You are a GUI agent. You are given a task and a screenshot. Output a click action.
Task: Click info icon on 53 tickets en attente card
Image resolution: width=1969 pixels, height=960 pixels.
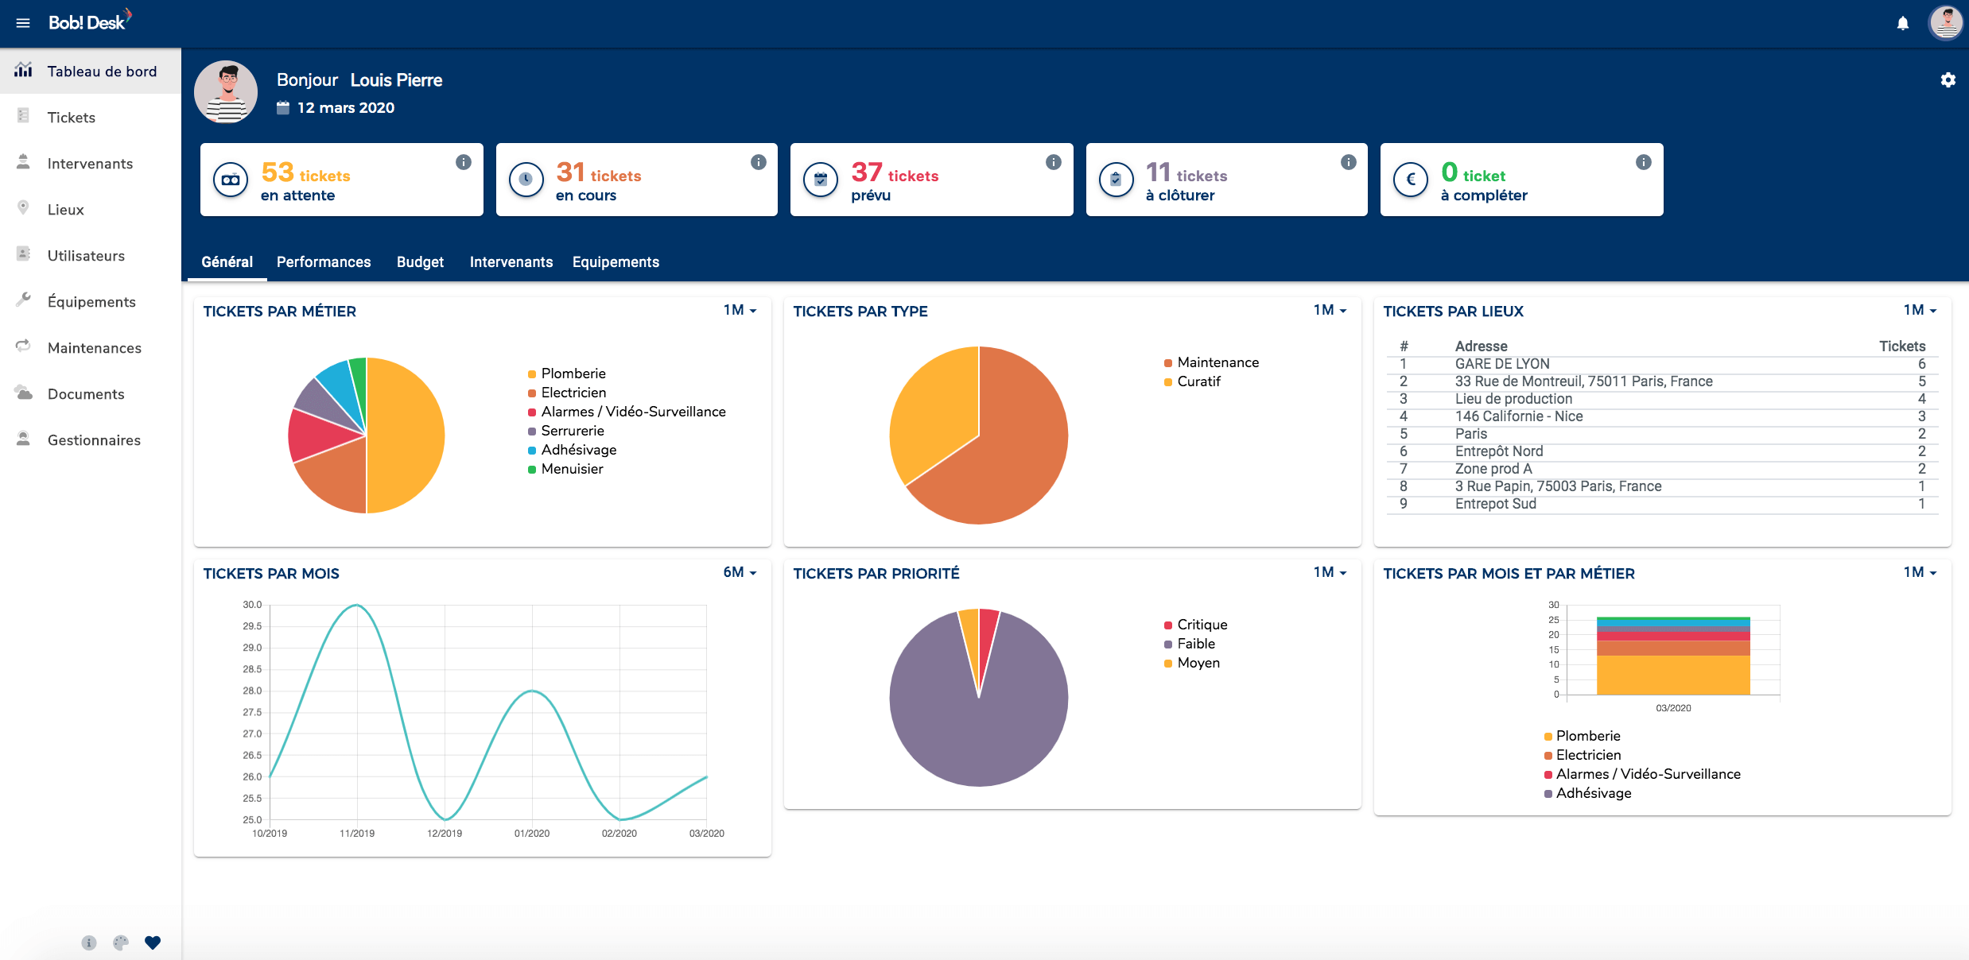pyautogui.click(x=463, y=162)
